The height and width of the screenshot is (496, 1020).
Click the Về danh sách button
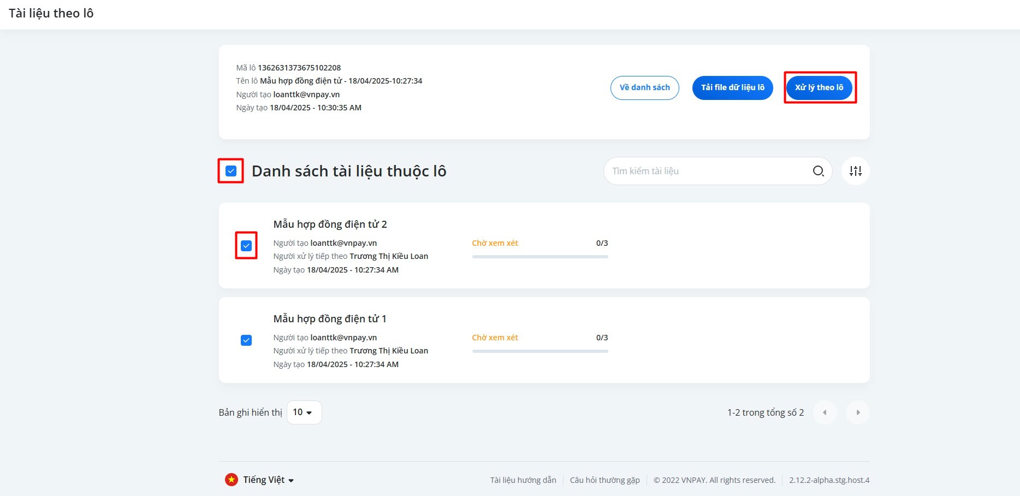tap(644, 88)
